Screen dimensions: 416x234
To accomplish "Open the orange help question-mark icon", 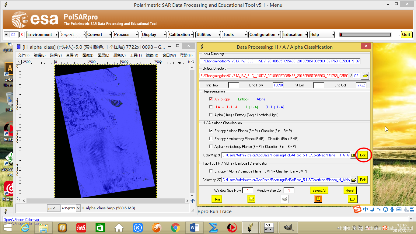I will click(x=318, y=199).
